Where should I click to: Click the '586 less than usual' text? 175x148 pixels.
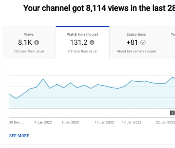(x=29, y=51)
